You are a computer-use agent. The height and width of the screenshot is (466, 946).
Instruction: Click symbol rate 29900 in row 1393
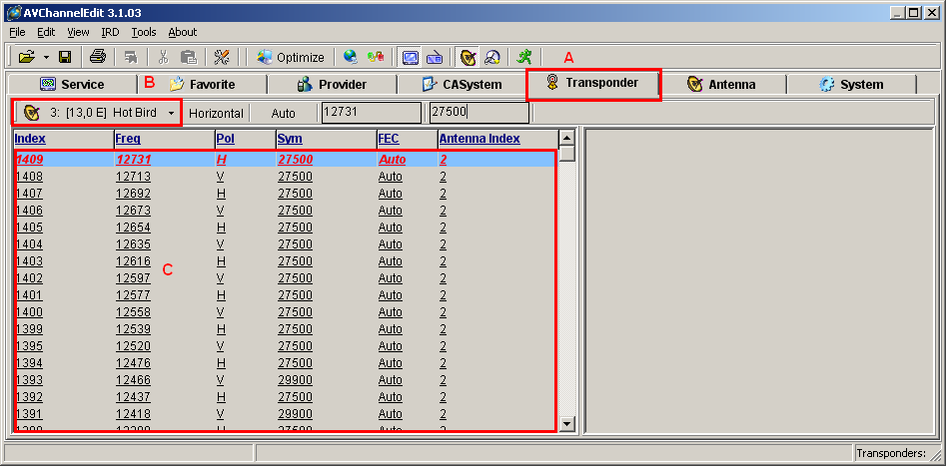pos(295,380)
